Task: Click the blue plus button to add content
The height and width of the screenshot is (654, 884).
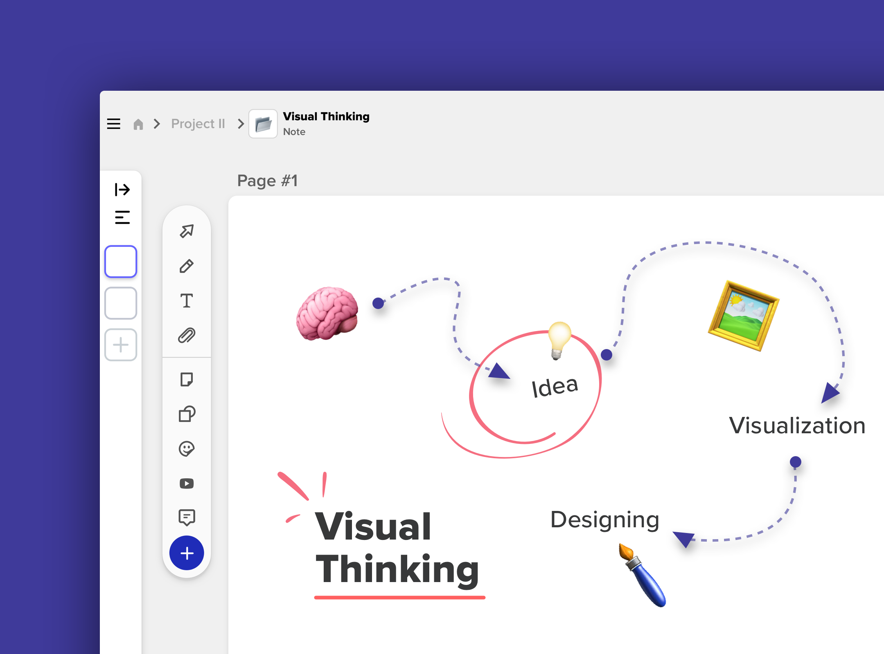Action: tap(187, 553)
